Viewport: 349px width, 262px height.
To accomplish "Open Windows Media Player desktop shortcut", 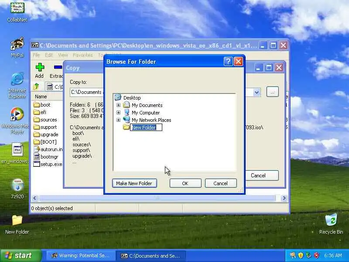I will [16, 121].
